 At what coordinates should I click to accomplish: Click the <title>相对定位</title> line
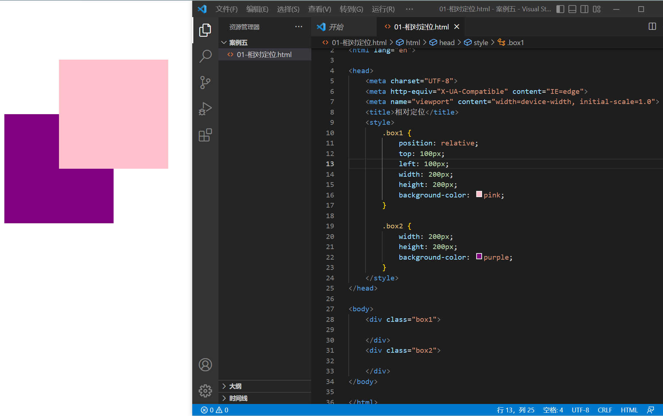[x=412, y=112]
